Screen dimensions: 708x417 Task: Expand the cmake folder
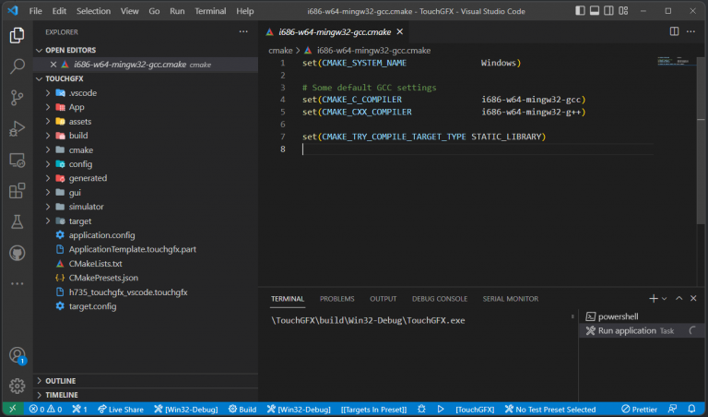point(146,149)
